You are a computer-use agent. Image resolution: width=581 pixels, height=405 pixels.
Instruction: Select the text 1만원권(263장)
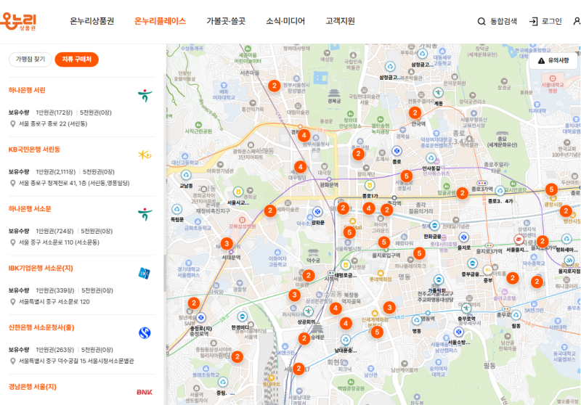[55, 349]
